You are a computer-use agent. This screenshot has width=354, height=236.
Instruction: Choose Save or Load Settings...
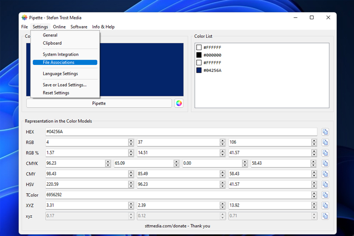[x=65, y=85]
